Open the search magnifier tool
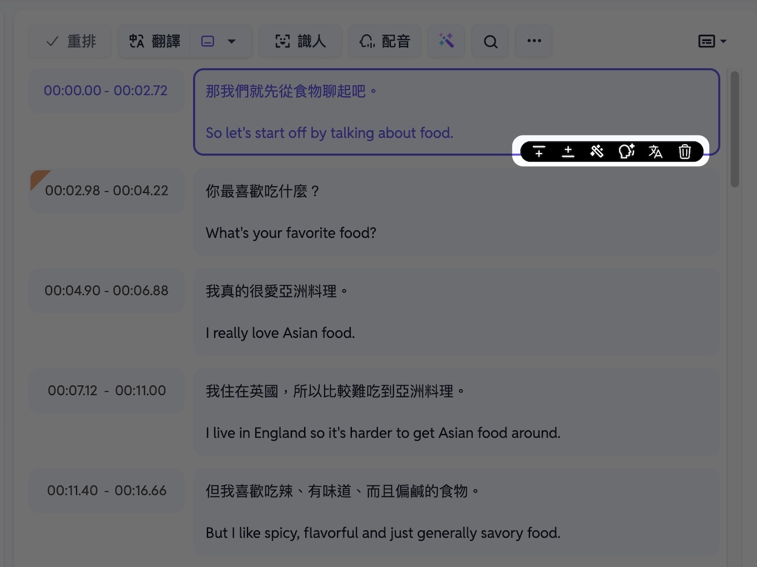 (490, 41)
